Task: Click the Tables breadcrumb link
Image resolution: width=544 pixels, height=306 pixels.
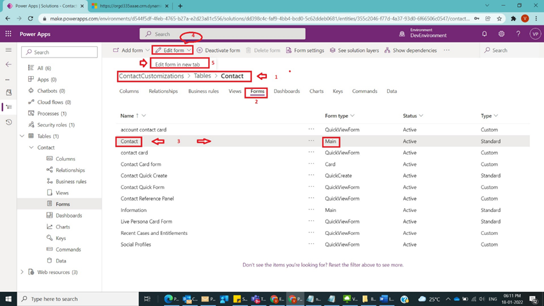Action: (x=202, y=76)
